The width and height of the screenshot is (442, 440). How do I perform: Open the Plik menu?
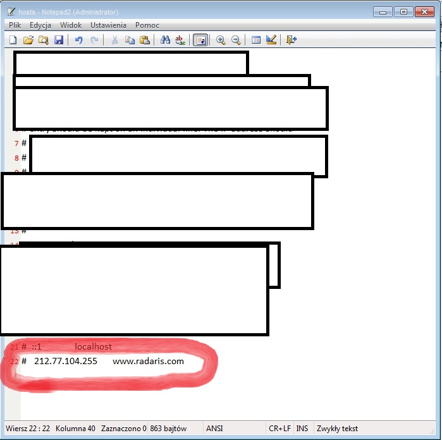(15, 25)
